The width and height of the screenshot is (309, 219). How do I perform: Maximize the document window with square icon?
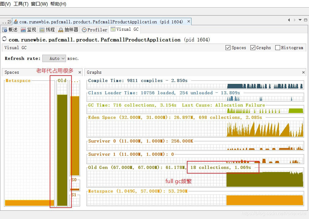[x=306, y=20]
